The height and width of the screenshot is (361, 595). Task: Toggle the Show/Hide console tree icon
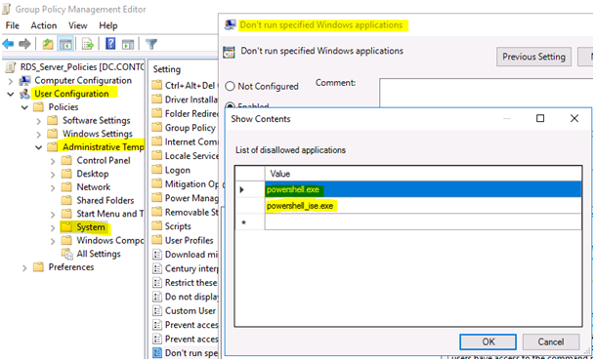coord(65,44)
